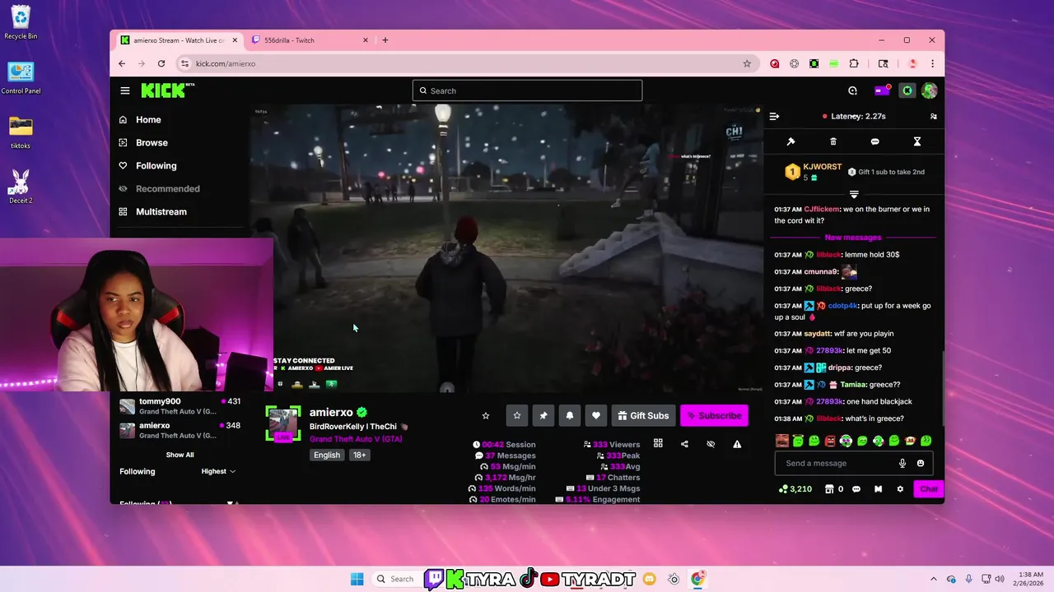Screen dimensions: 1054x592
Task: Click Grand Theft Auto V (GTA) category link
Action: pos(356,439)
